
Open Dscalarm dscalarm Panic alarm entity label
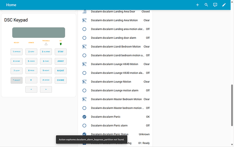click(109, 125)
